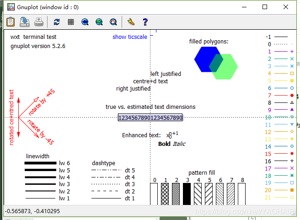This screenshot has width=300, height=220.
Task: Click pattern fill bar number 7
Action: [231, 194]
